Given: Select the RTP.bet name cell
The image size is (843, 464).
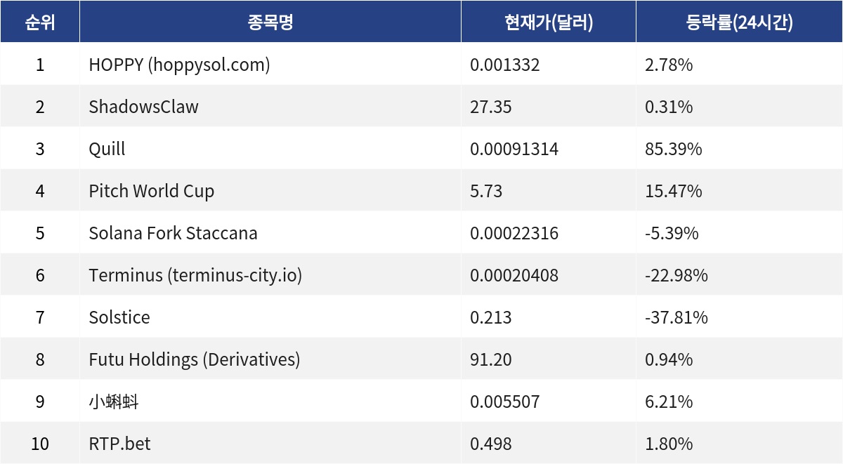Looking at the screenshot, I should click(270, 444).
